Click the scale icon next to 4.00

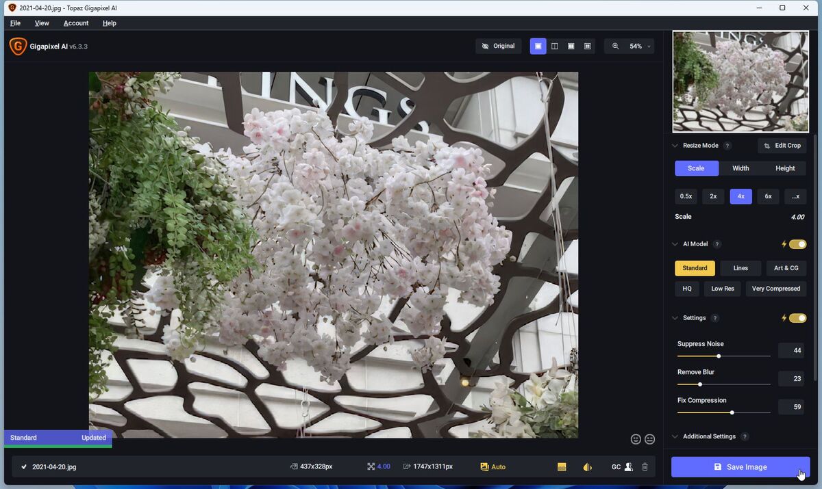pyautogui.click(x=371, y=467)
